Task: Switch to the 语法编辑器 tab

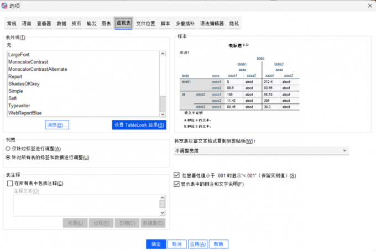Action: coord(212,23)
